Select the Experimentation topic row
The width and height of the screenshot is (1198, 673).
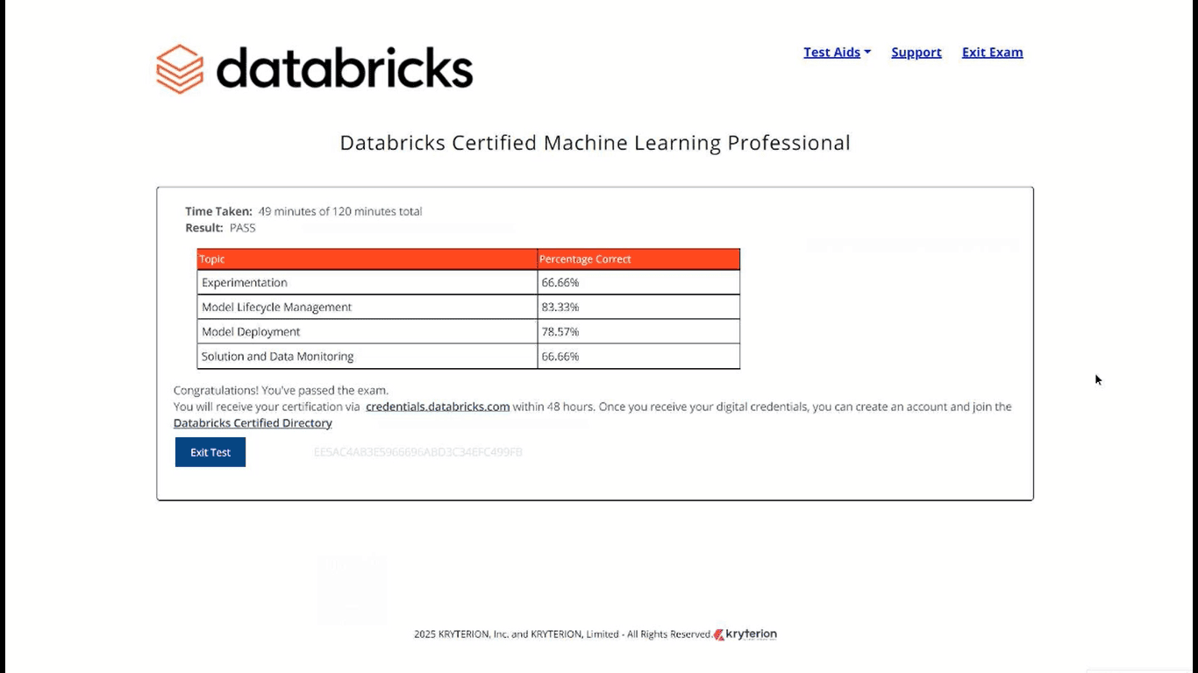pos(245,283)
